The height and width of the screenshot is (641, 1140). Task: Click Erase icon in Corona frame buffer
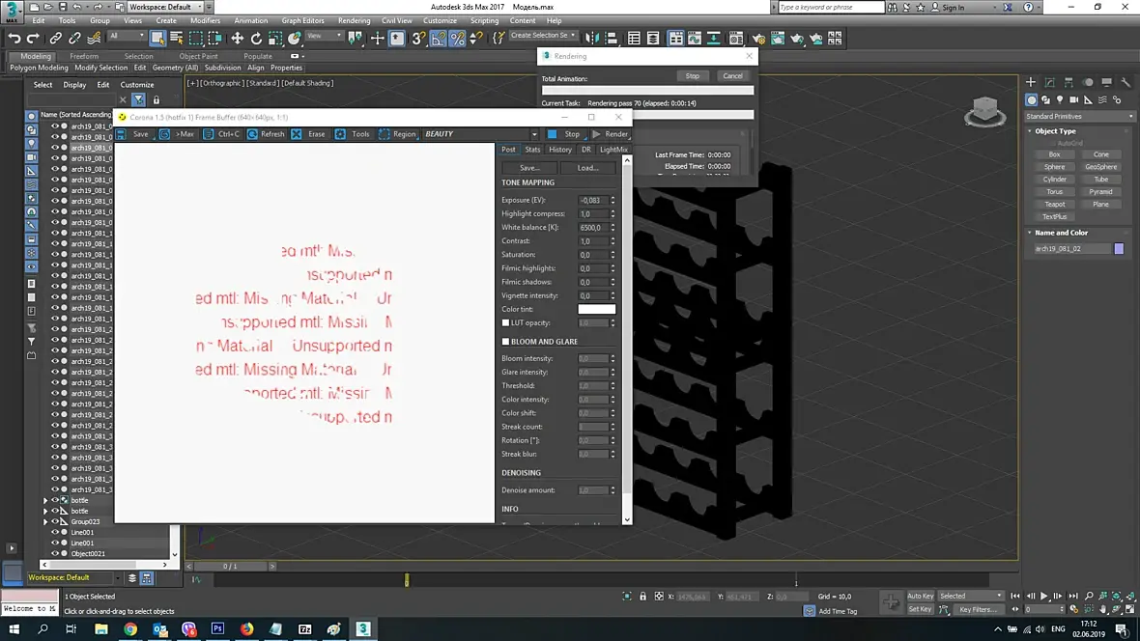(297, 134)
